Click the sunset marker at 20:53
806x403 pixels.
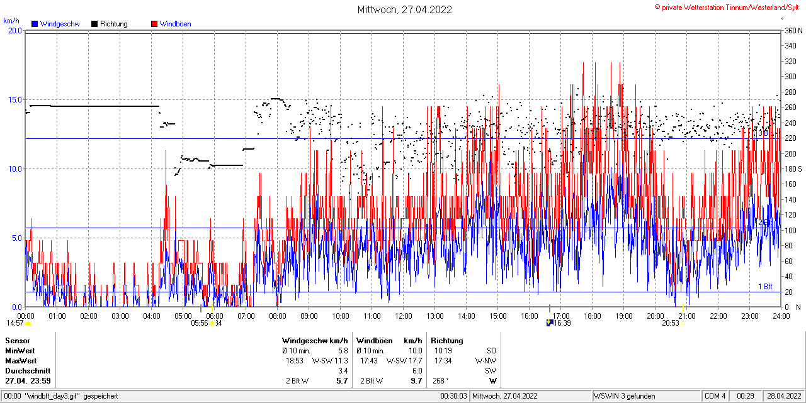point(683,323)
